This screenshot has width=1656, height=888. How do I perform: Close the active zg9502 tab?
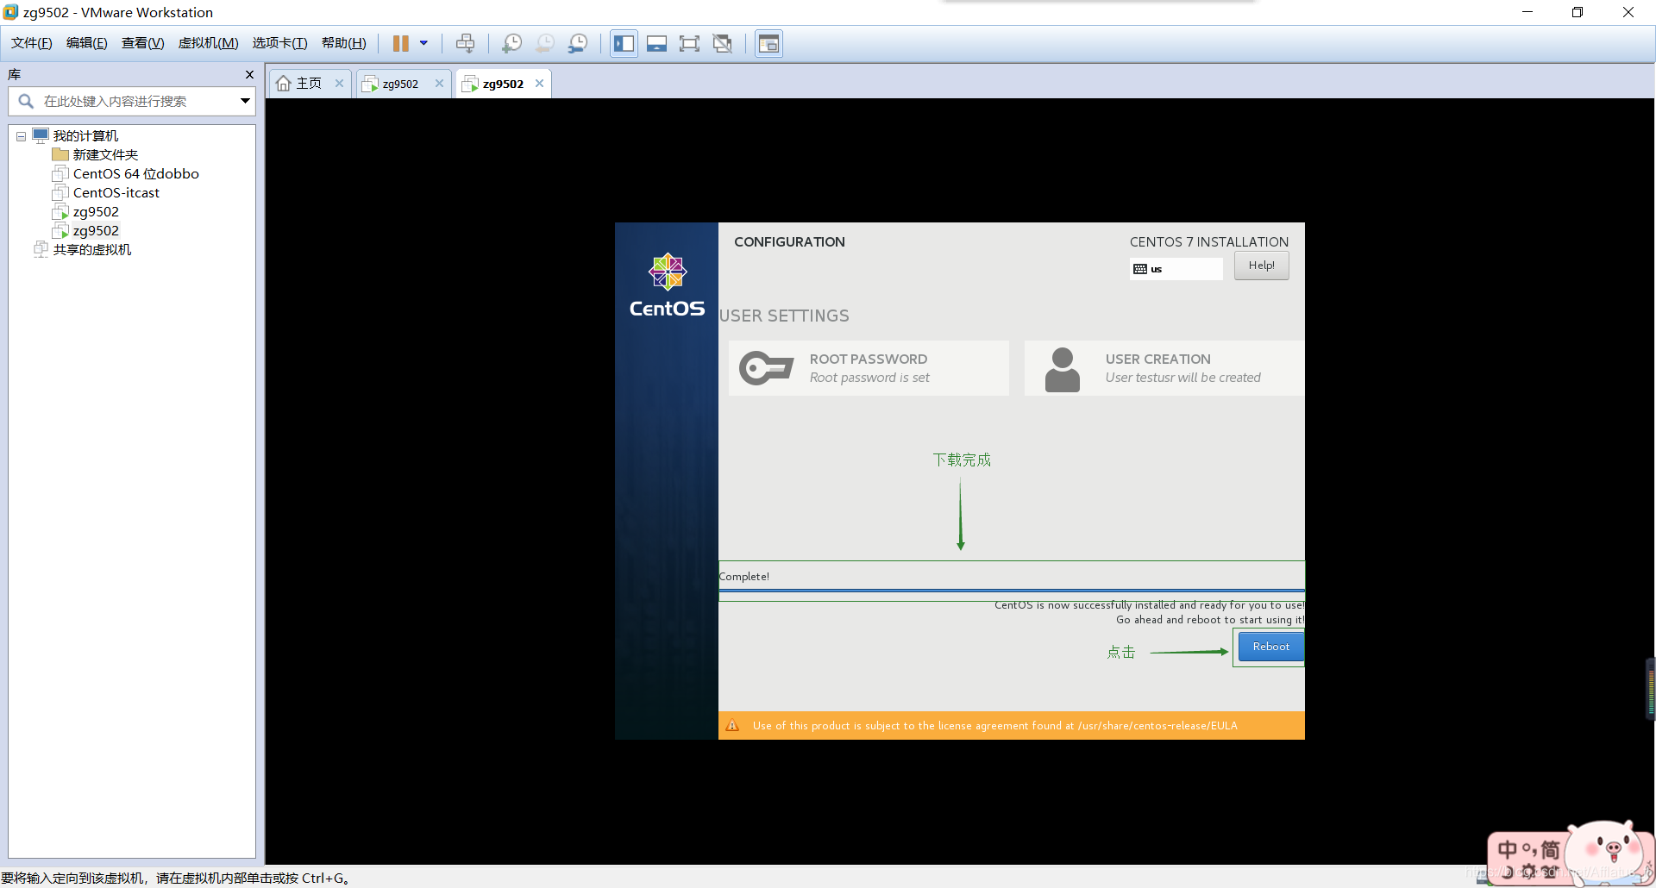[x=539, y=84]
